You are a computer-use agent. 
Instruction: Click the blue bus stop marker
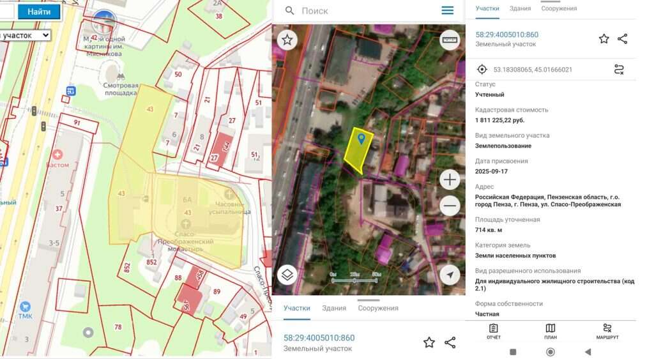70,91
